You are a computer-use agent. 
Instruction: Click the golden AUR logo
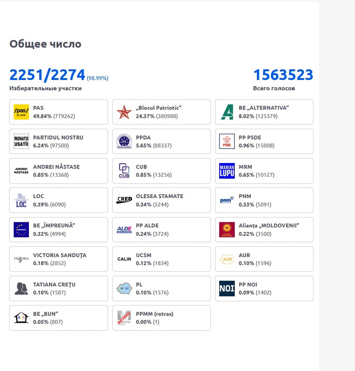pyautogui.click(x=227, y=259)
